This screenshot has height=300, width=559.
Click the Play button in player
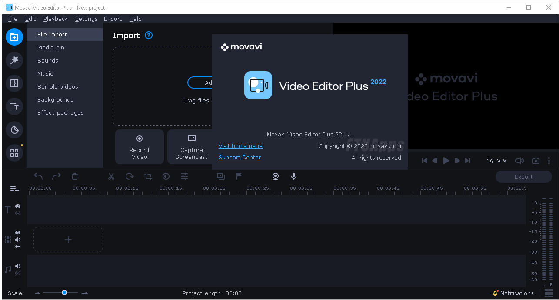pyautogui.click(x=446, y=161)
